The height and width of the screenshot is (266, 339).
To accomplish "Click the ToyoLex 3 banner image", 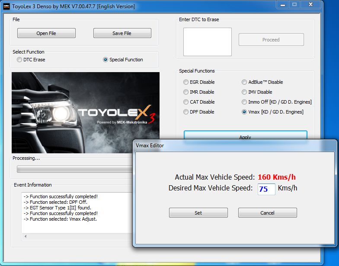I will pos(85,112).
